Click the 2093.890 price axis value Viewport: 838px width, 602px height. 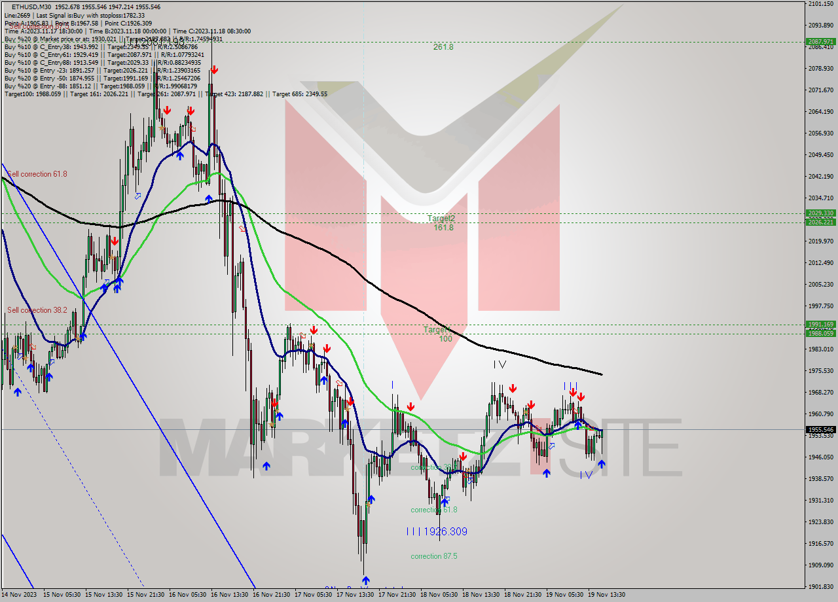click(820, 26)
